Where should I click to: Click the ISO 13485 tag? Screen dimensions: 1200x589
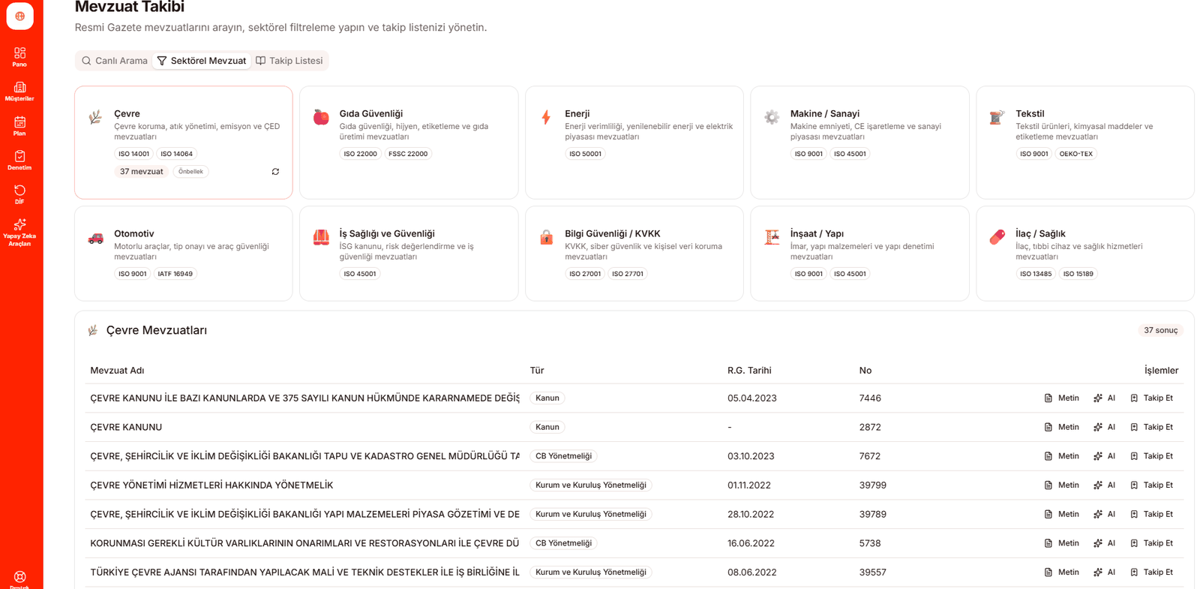pyautogui.click(x=1036, y=274)
